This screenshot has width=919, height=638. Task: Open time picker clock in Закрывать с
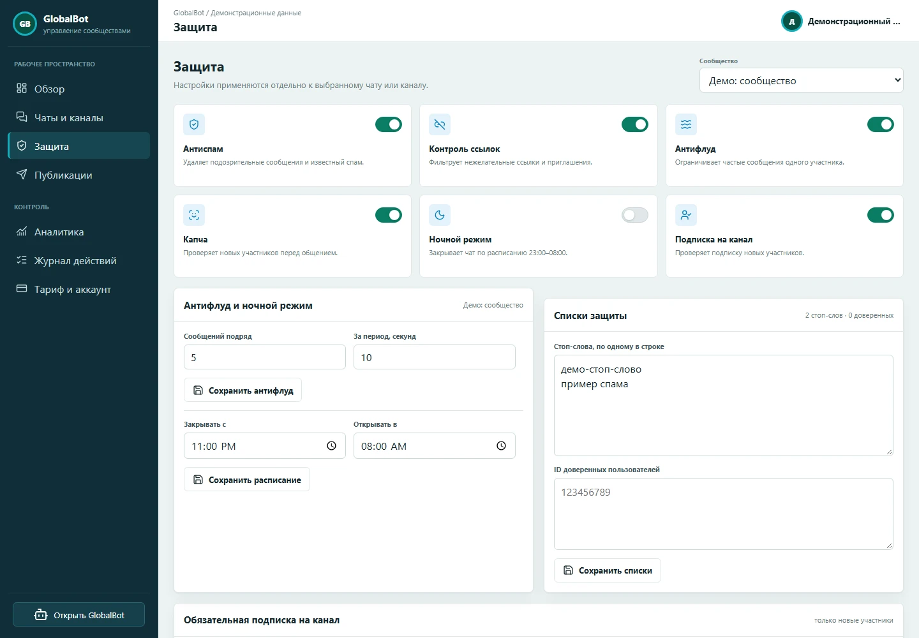click(331, 446)
